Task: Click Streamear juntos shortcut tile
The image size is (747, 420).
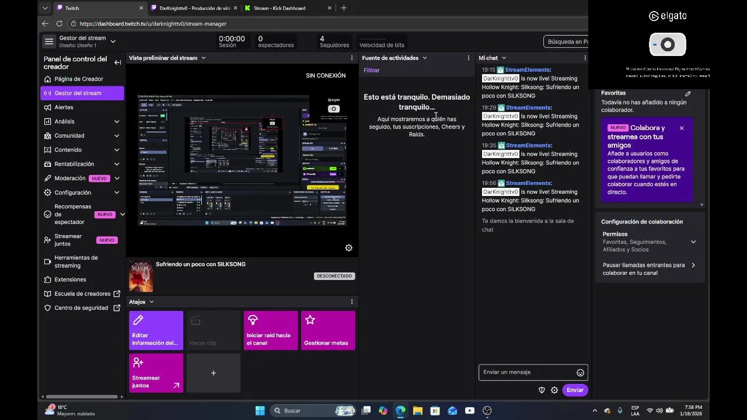Action: coord(156,373)
